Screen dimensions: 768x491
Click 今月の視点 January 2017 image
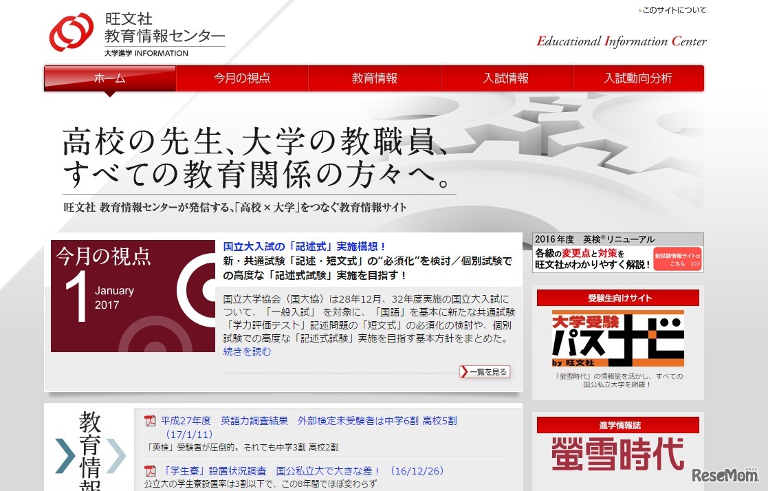point(133,296)
